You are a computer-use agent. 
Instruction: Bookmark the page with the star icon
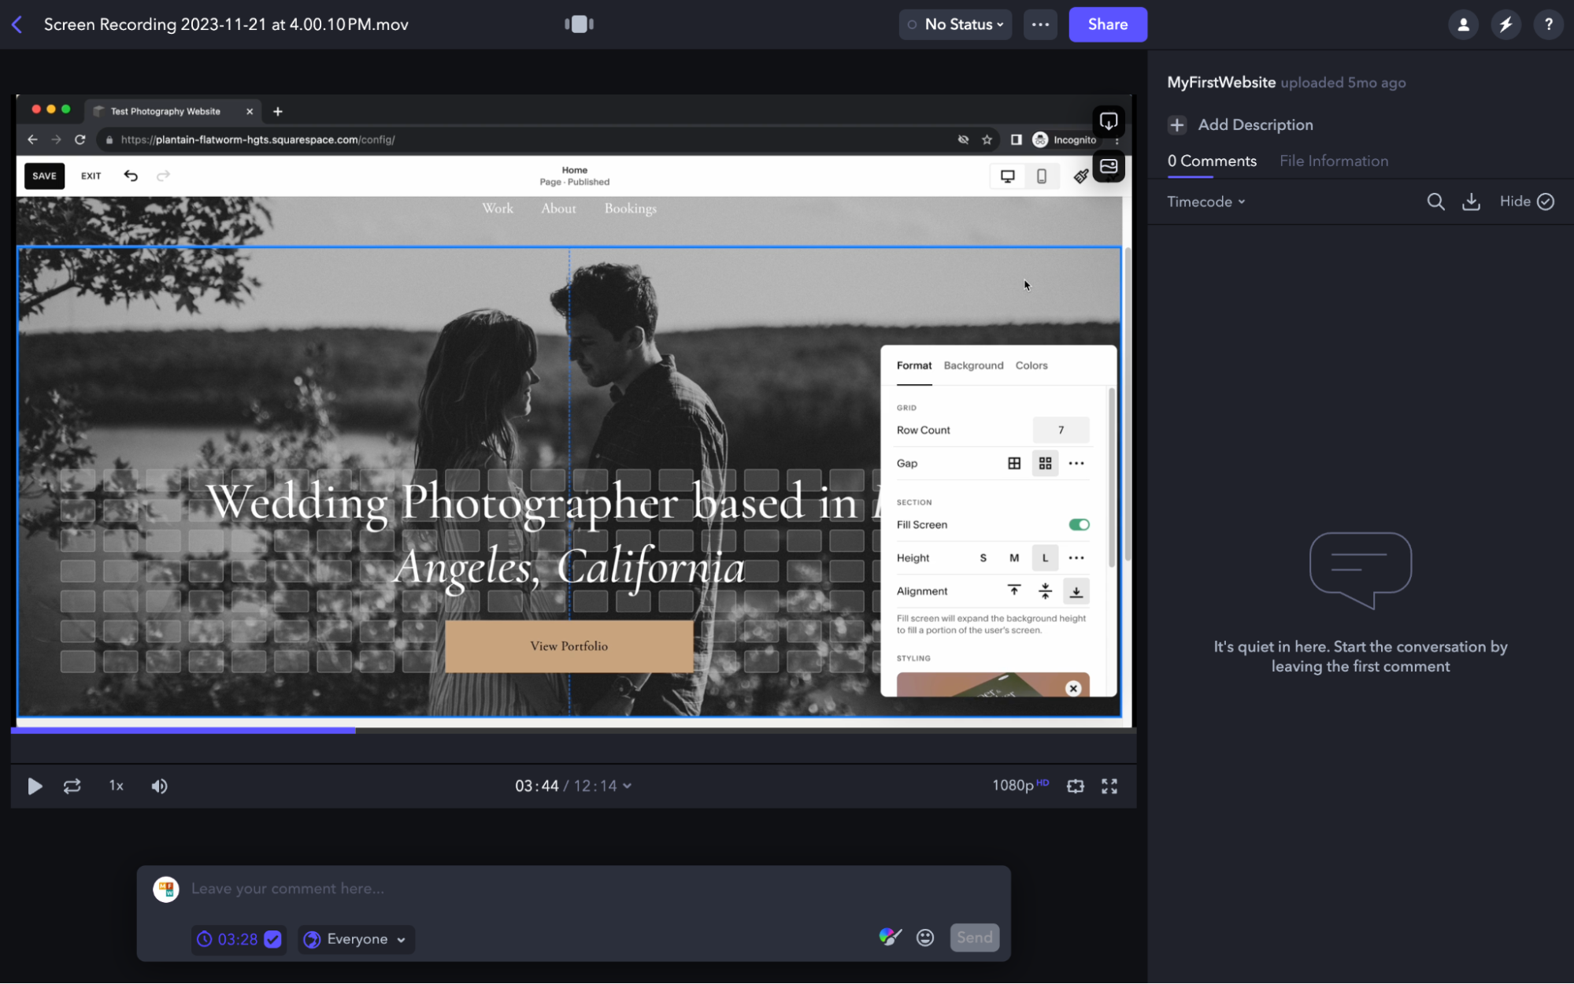[987, 139]
